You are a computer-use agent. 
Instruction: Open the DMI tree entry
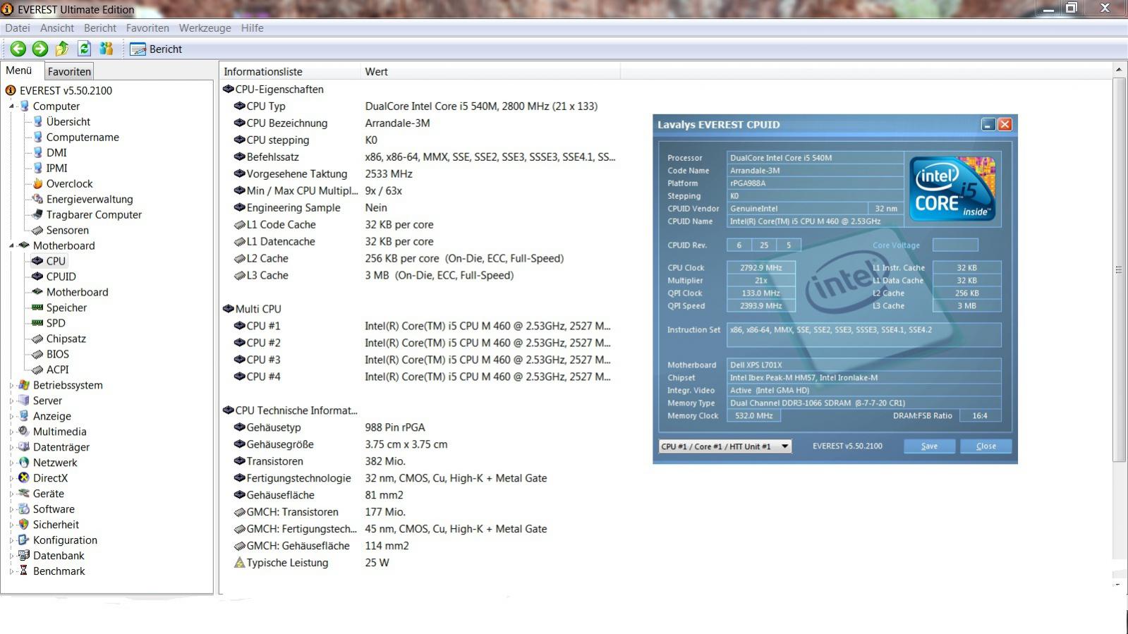pyautogui.click(x=56, y=152)
